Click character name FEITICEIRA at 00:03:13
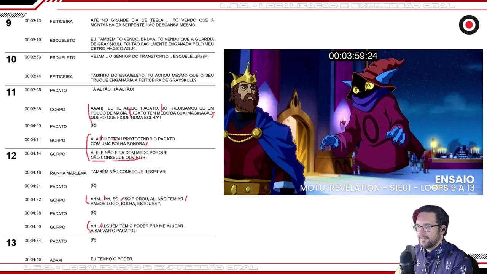The image size is (487, 274). coord(61,22)
